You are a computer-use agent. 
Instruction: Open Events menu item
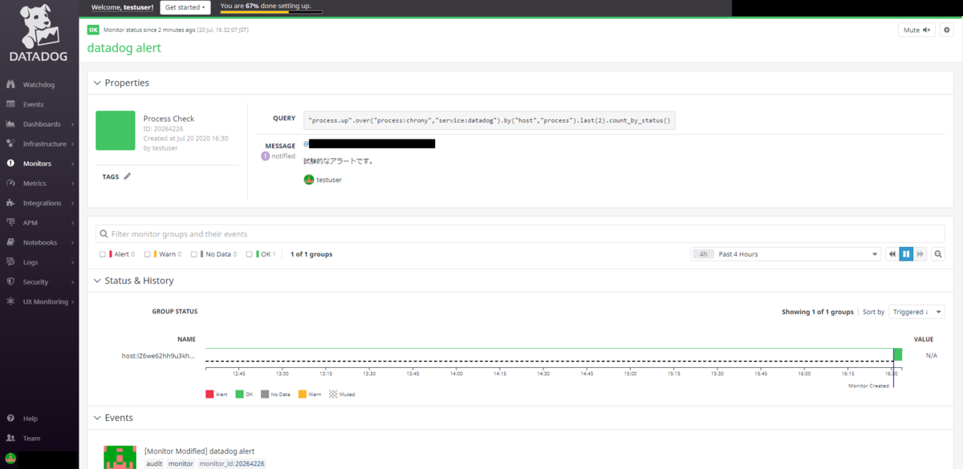pyautogui.click(x=33, y=104)
